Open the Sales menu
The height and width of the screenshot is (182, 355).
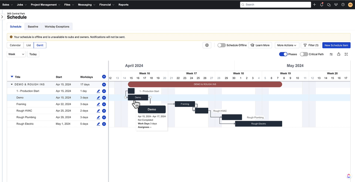[x=7, y=5]
